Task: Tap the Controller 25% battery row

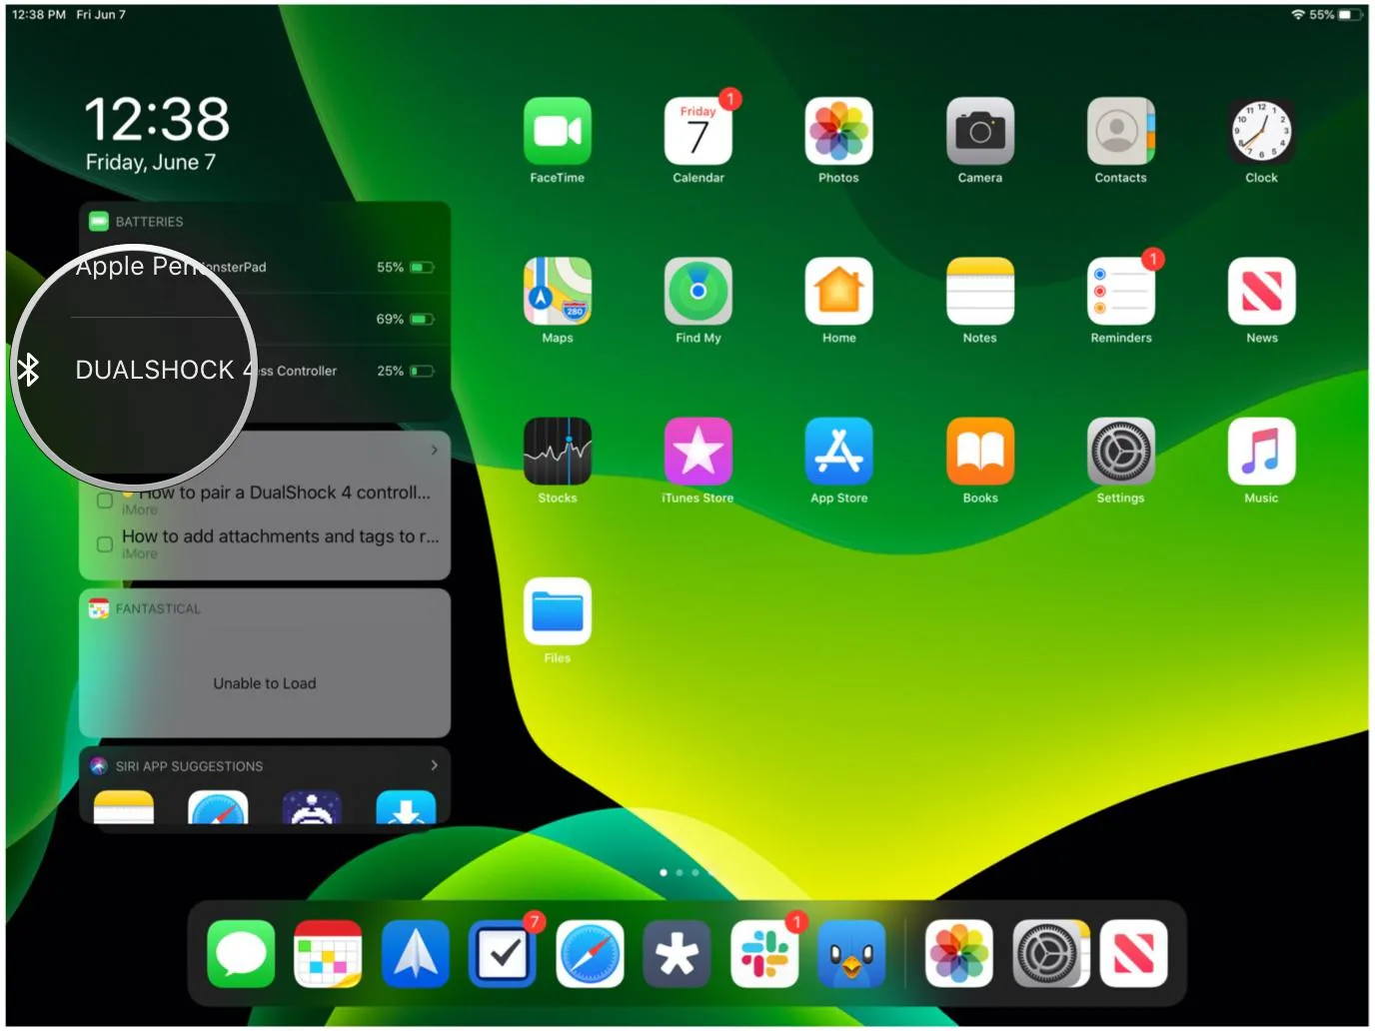Action: [265, 371]
